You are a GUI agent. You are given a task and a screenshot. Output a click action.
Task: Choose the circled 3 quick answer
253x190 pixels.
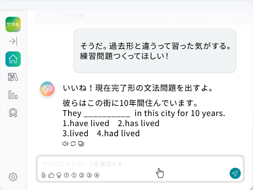pos(89,175)
